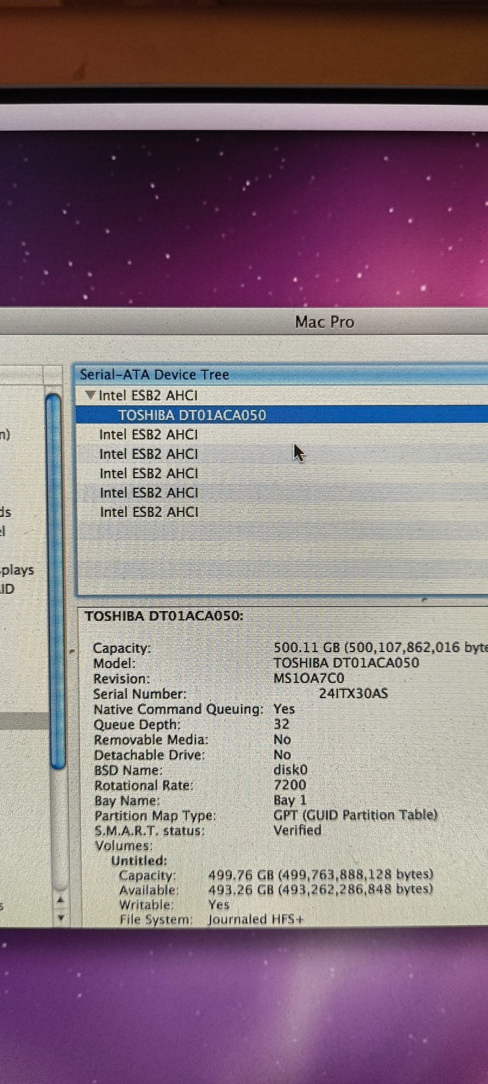Click the Mac Pro window title

324,322
